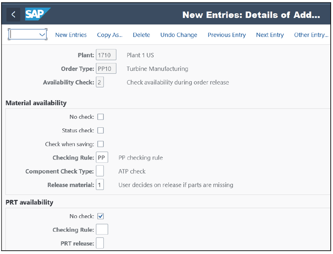333x254 pixels.
Task: Enable the Status check checkbox
Action: pos(100,130)
